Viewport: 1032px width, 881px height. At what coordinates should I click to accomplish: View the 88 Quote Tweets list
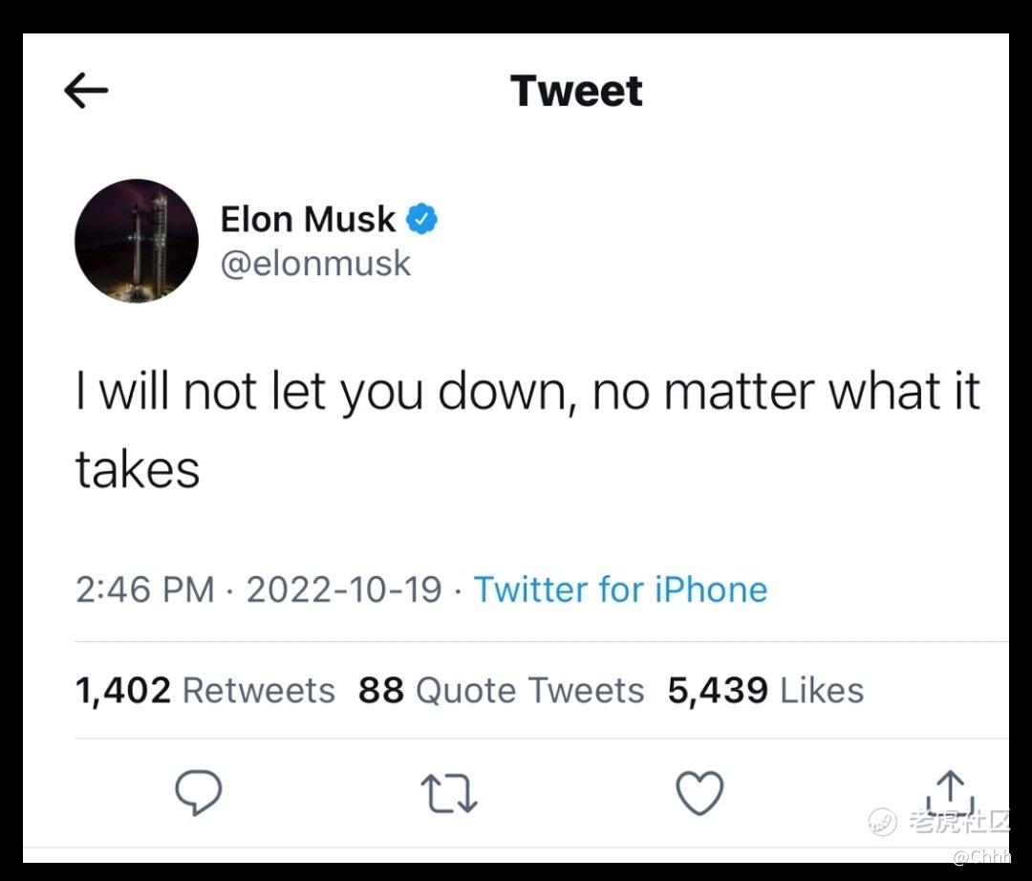501,690
